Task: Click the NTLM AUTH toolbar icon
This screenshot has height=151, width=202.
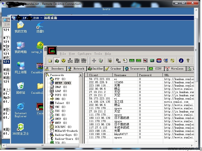Action: click(70, 61)
